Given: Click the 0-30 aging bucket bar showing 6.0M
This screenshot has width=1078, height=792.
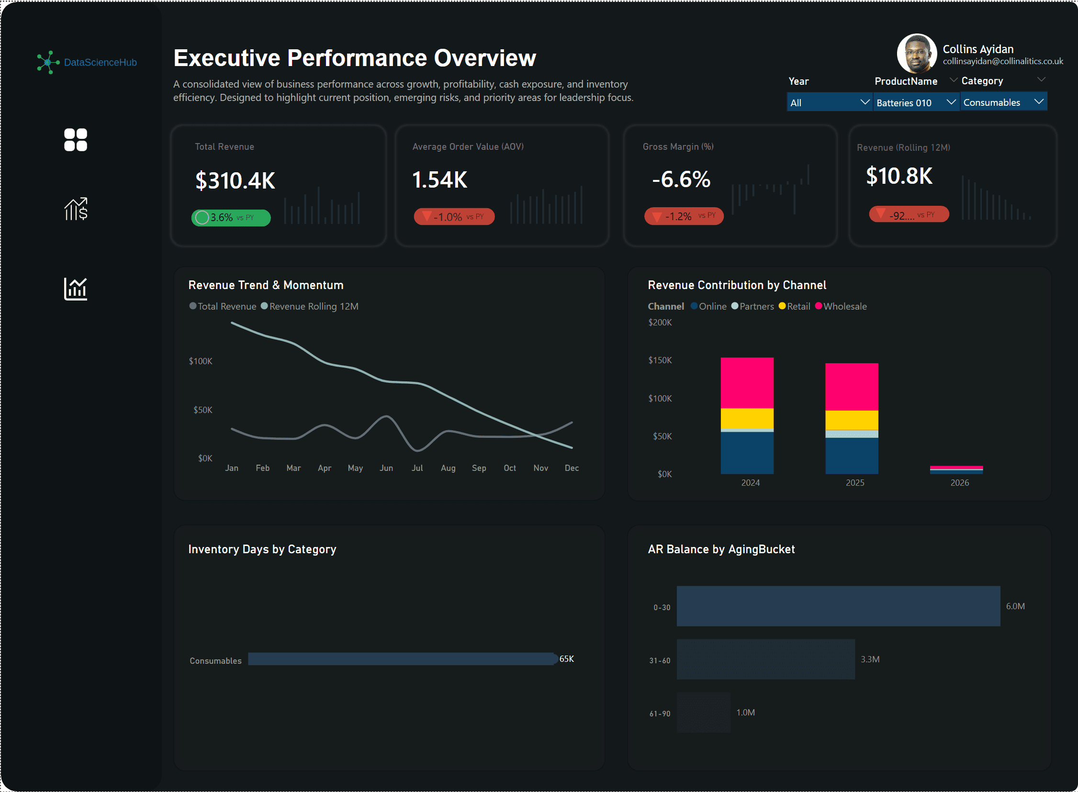Looking at the screenshot, I should pos(838,606).
